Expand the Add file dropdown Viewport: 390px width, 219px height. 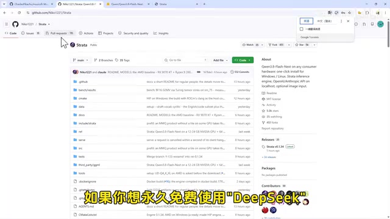(220, 60)
